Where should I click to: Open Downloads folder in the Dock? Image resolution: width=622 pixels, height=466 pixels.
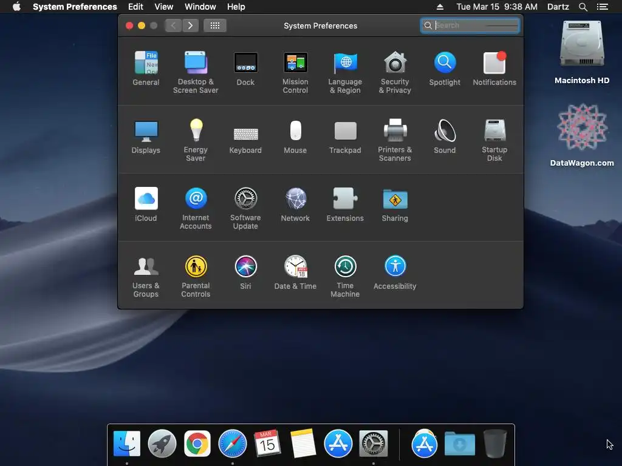(x=460, y=444)
